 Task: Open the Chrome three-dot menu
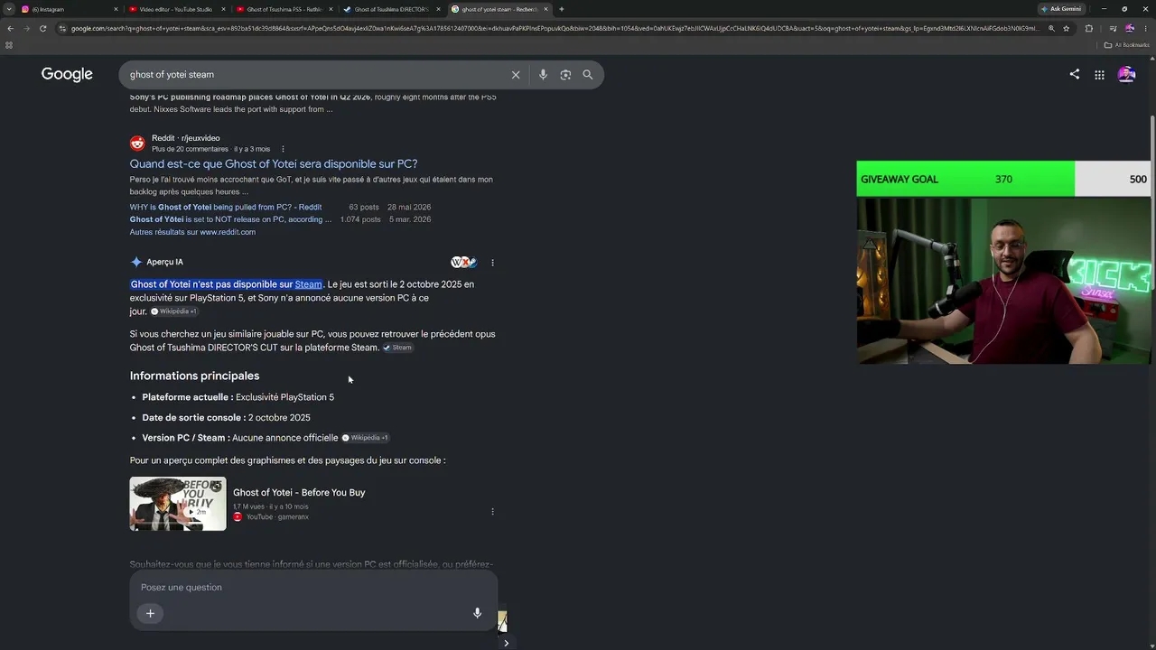pos(1147,28)
